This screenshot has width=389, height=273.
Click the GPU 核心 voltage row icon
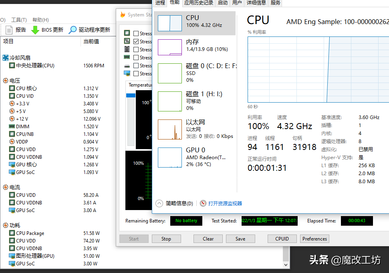[x=12, y=164]
